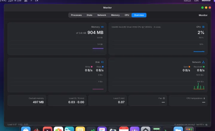
Task: Click the Cached memory 497 MB card
Action: click(x=27, y=100)
